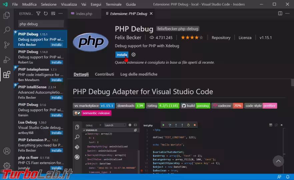Click the star rating of the extension
Image resolution: width=294 pixels, height=180 pixels.
coord(192,37)
